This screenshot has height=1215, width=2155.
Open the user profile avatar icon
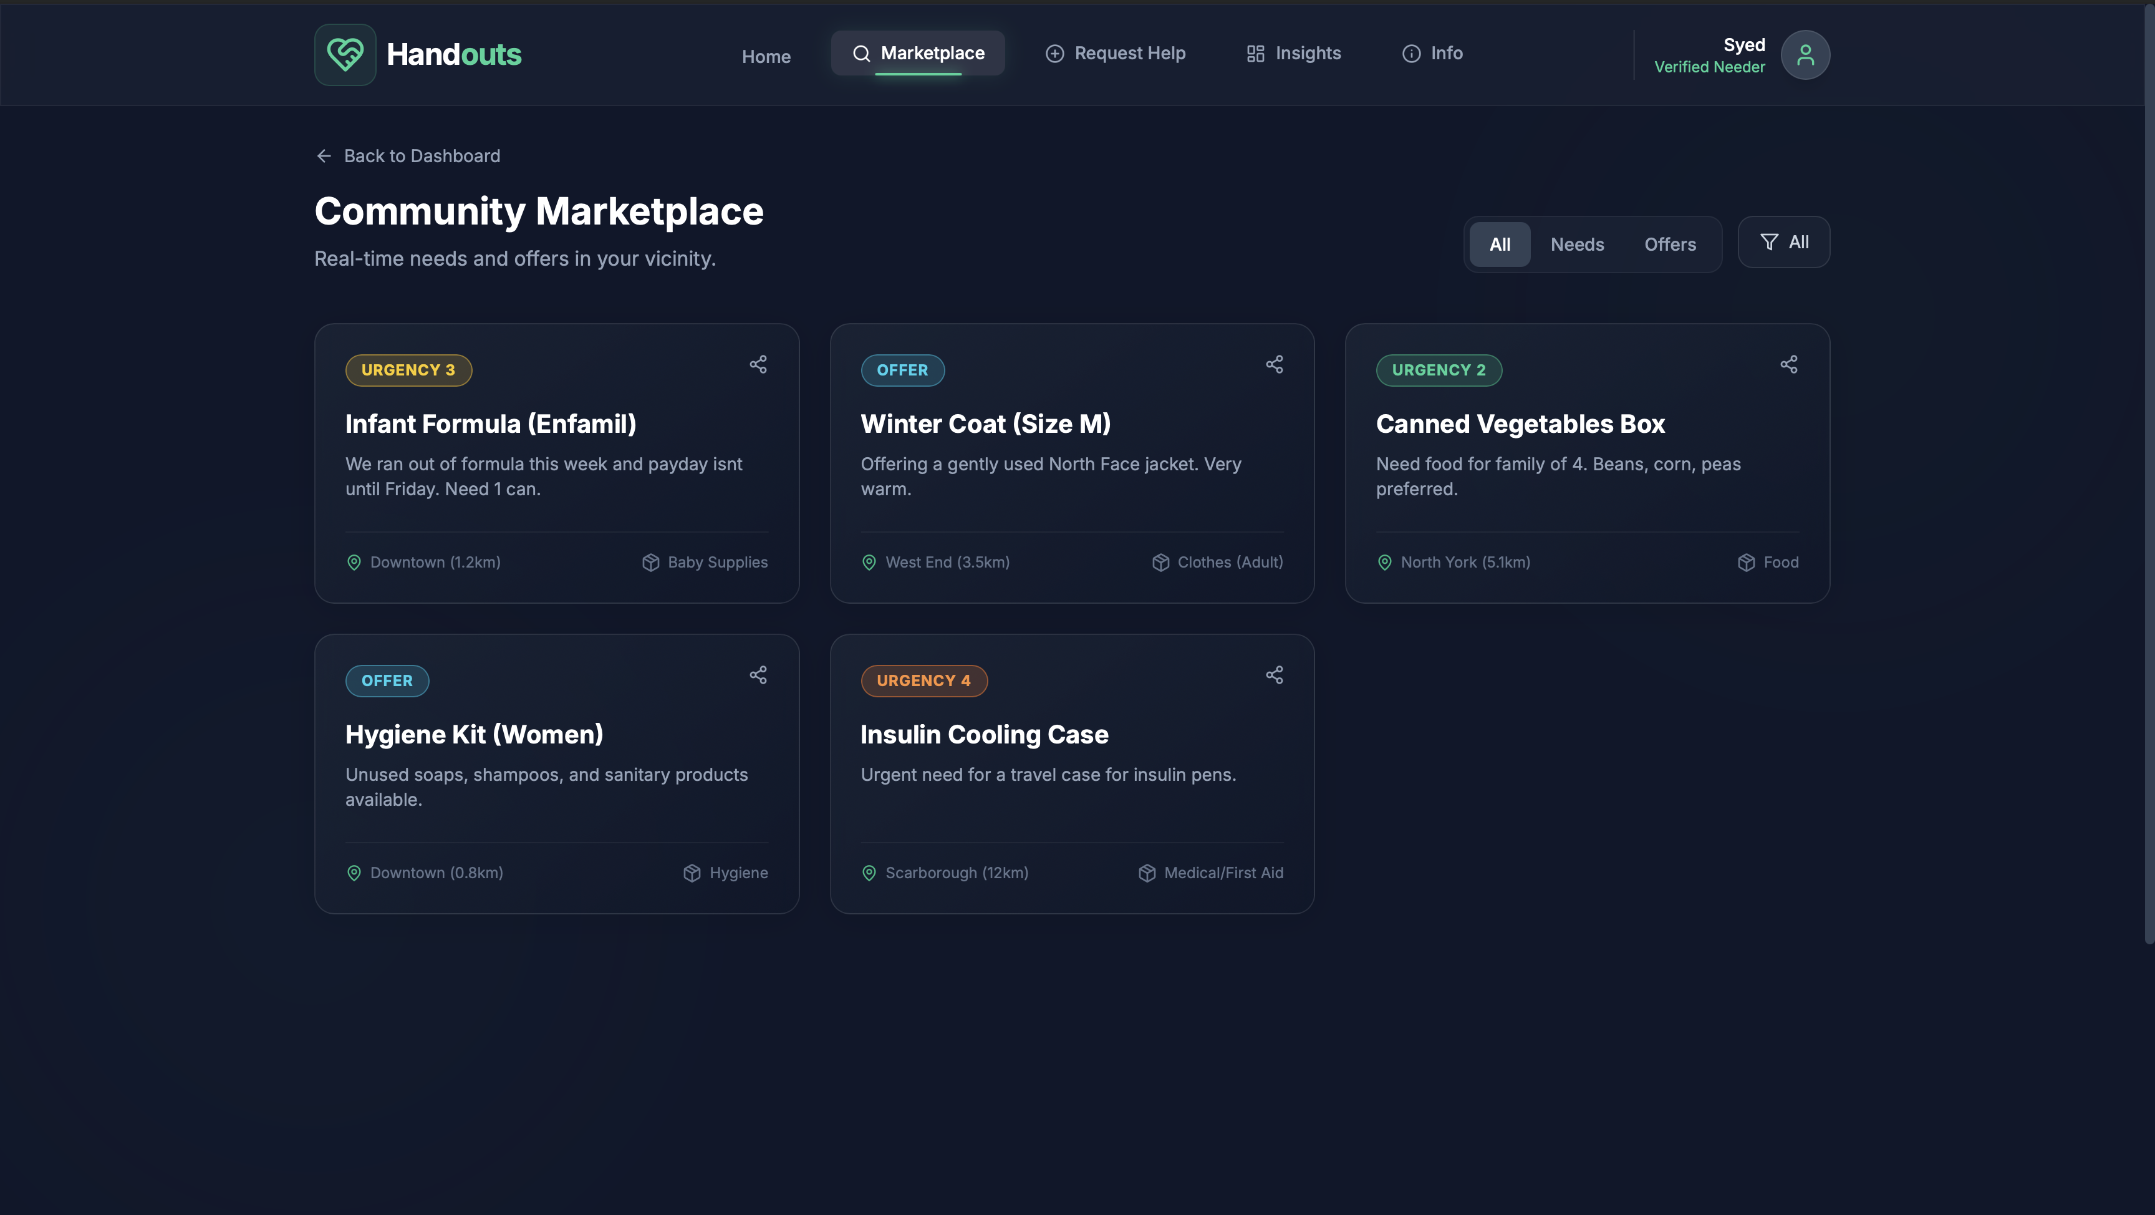(x=1805, y=54)
